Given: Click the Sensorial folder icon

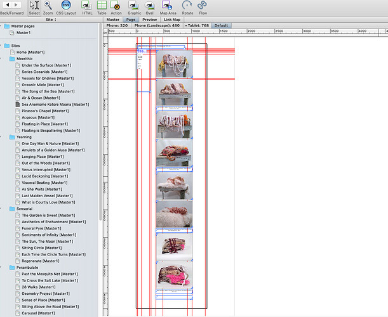Looking at the screenshot, I should point(12,209).
